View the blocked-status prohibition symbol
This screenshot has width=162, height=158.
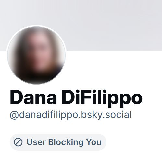point(18,142)
